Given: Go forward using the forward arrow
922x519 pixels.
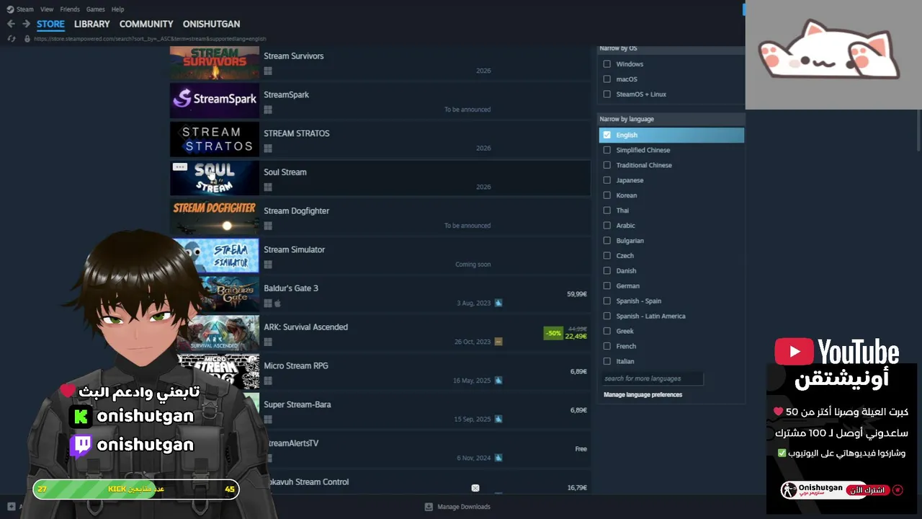Looking at the screenshot, I should (26, 24).
